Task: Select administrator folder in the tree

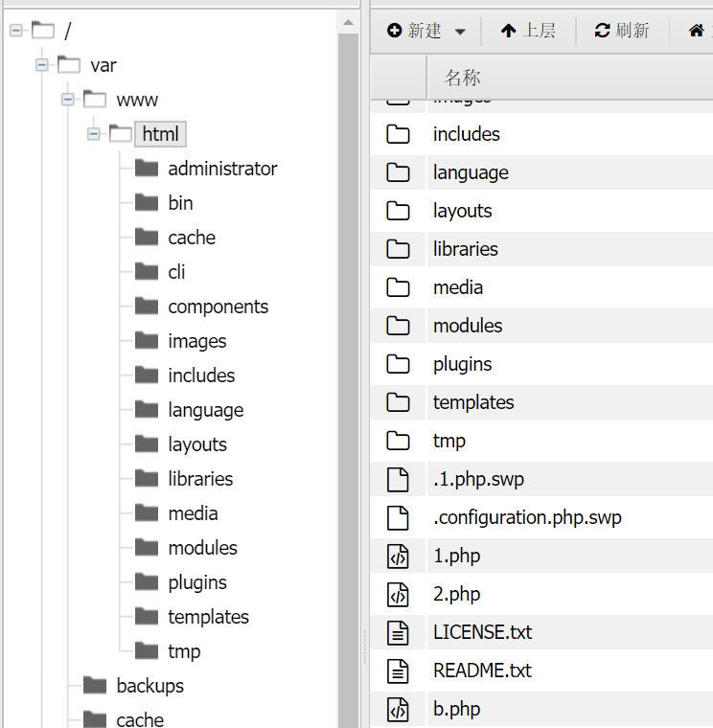Action: [x=222, y=169]
